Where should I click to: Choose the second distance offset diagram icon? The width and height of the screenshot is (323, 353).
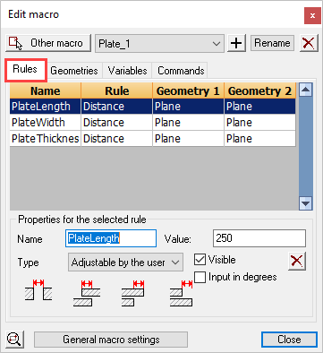(x=87, y=293)
